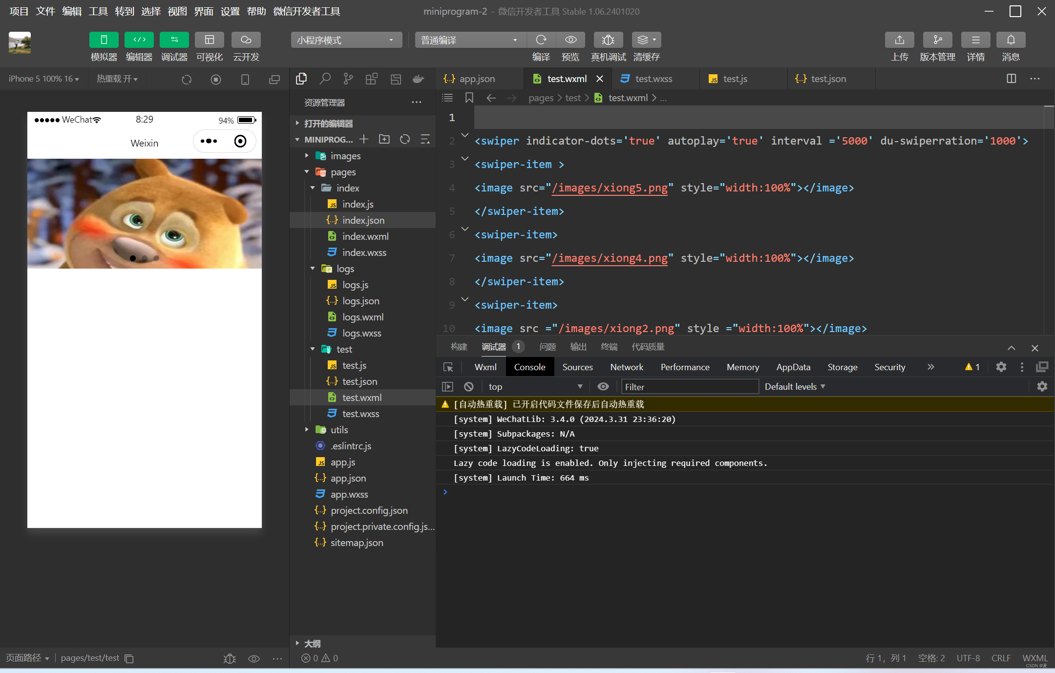The image size is (1055, 673).
Task: Open the 编辑 menu
Action: tap(72, 11)
